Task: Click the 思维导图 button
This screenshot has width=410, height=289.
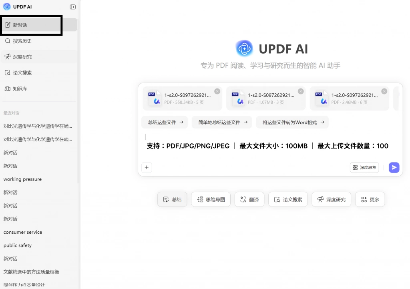Action: (211, 200)
